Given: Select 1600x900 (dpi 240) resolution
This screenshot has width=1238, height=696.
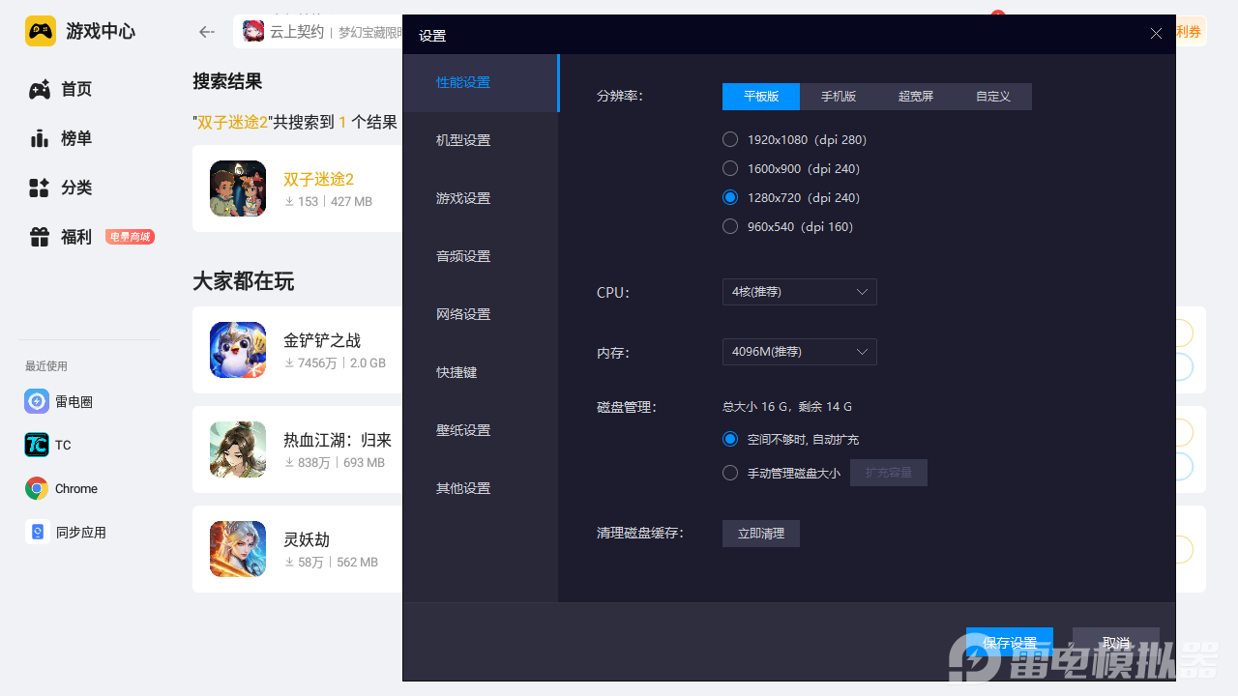Looking at the screenshot, I should [730, 168].
